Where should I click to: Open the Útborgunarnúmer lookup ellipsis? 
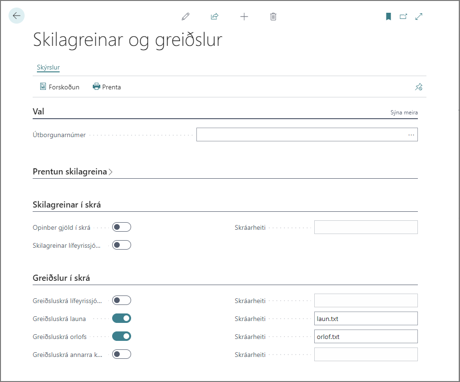click(x=411, y=135)
